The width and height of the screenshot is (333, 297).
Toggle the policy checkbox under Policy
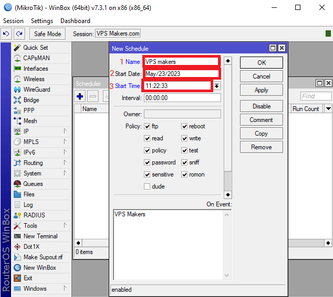tap(147, 151)
